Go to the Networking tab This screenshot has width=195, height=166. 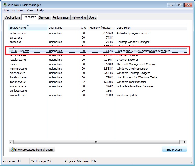click(x=79, y=17)
